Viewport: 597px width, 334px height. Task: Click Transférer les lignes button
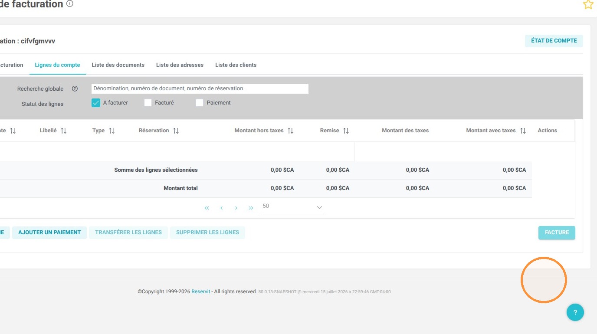click(x=128, y=232)
